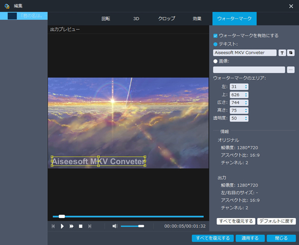
Task: Switch to the 3D tab
Action: coord(136,18)
